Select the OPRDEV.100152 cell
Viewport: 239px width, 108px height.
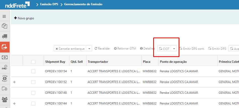[56, 82]
